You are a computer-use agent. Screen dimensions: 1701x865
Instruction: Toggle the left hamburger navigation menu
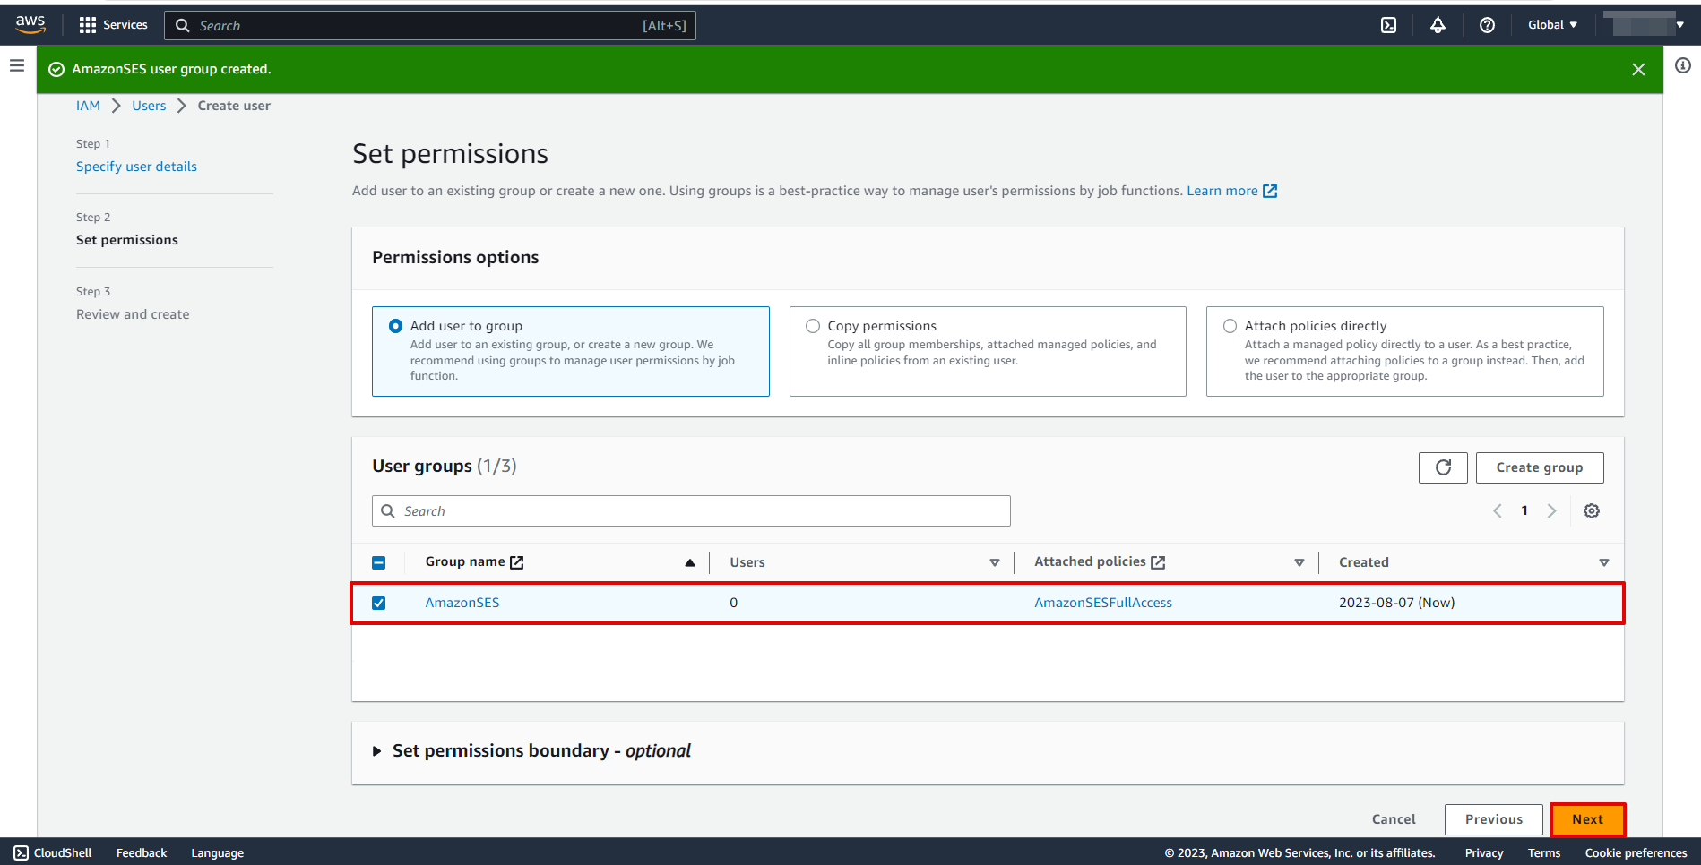pos(17,65)
